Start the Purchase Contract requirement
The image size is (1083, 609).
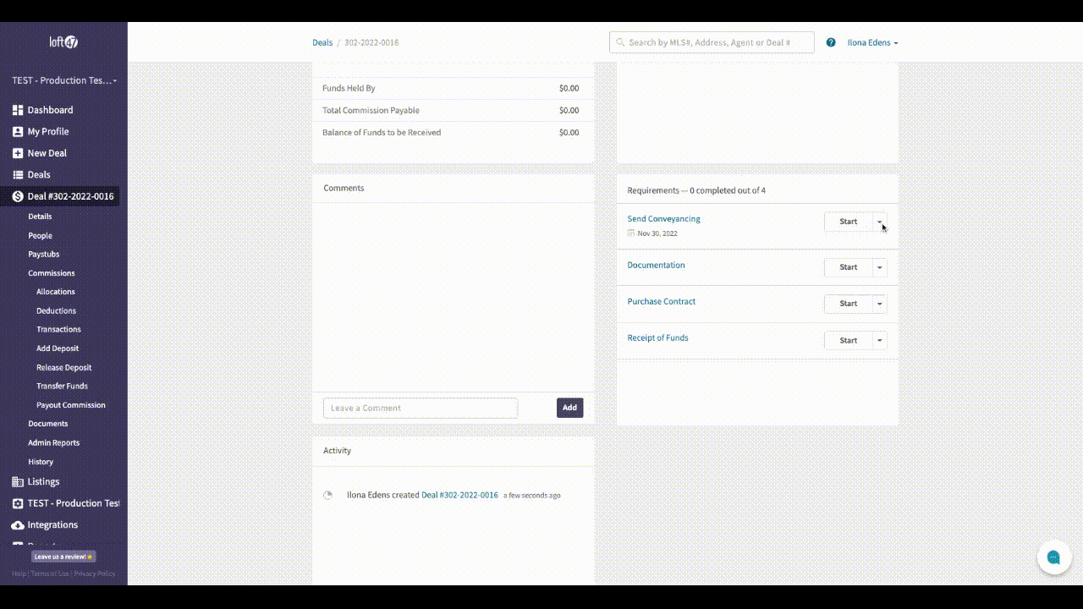point(849,304)
